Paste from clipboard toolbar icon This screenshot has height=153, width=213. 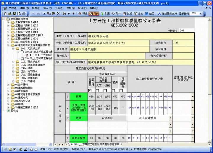(x=54, y=14)
